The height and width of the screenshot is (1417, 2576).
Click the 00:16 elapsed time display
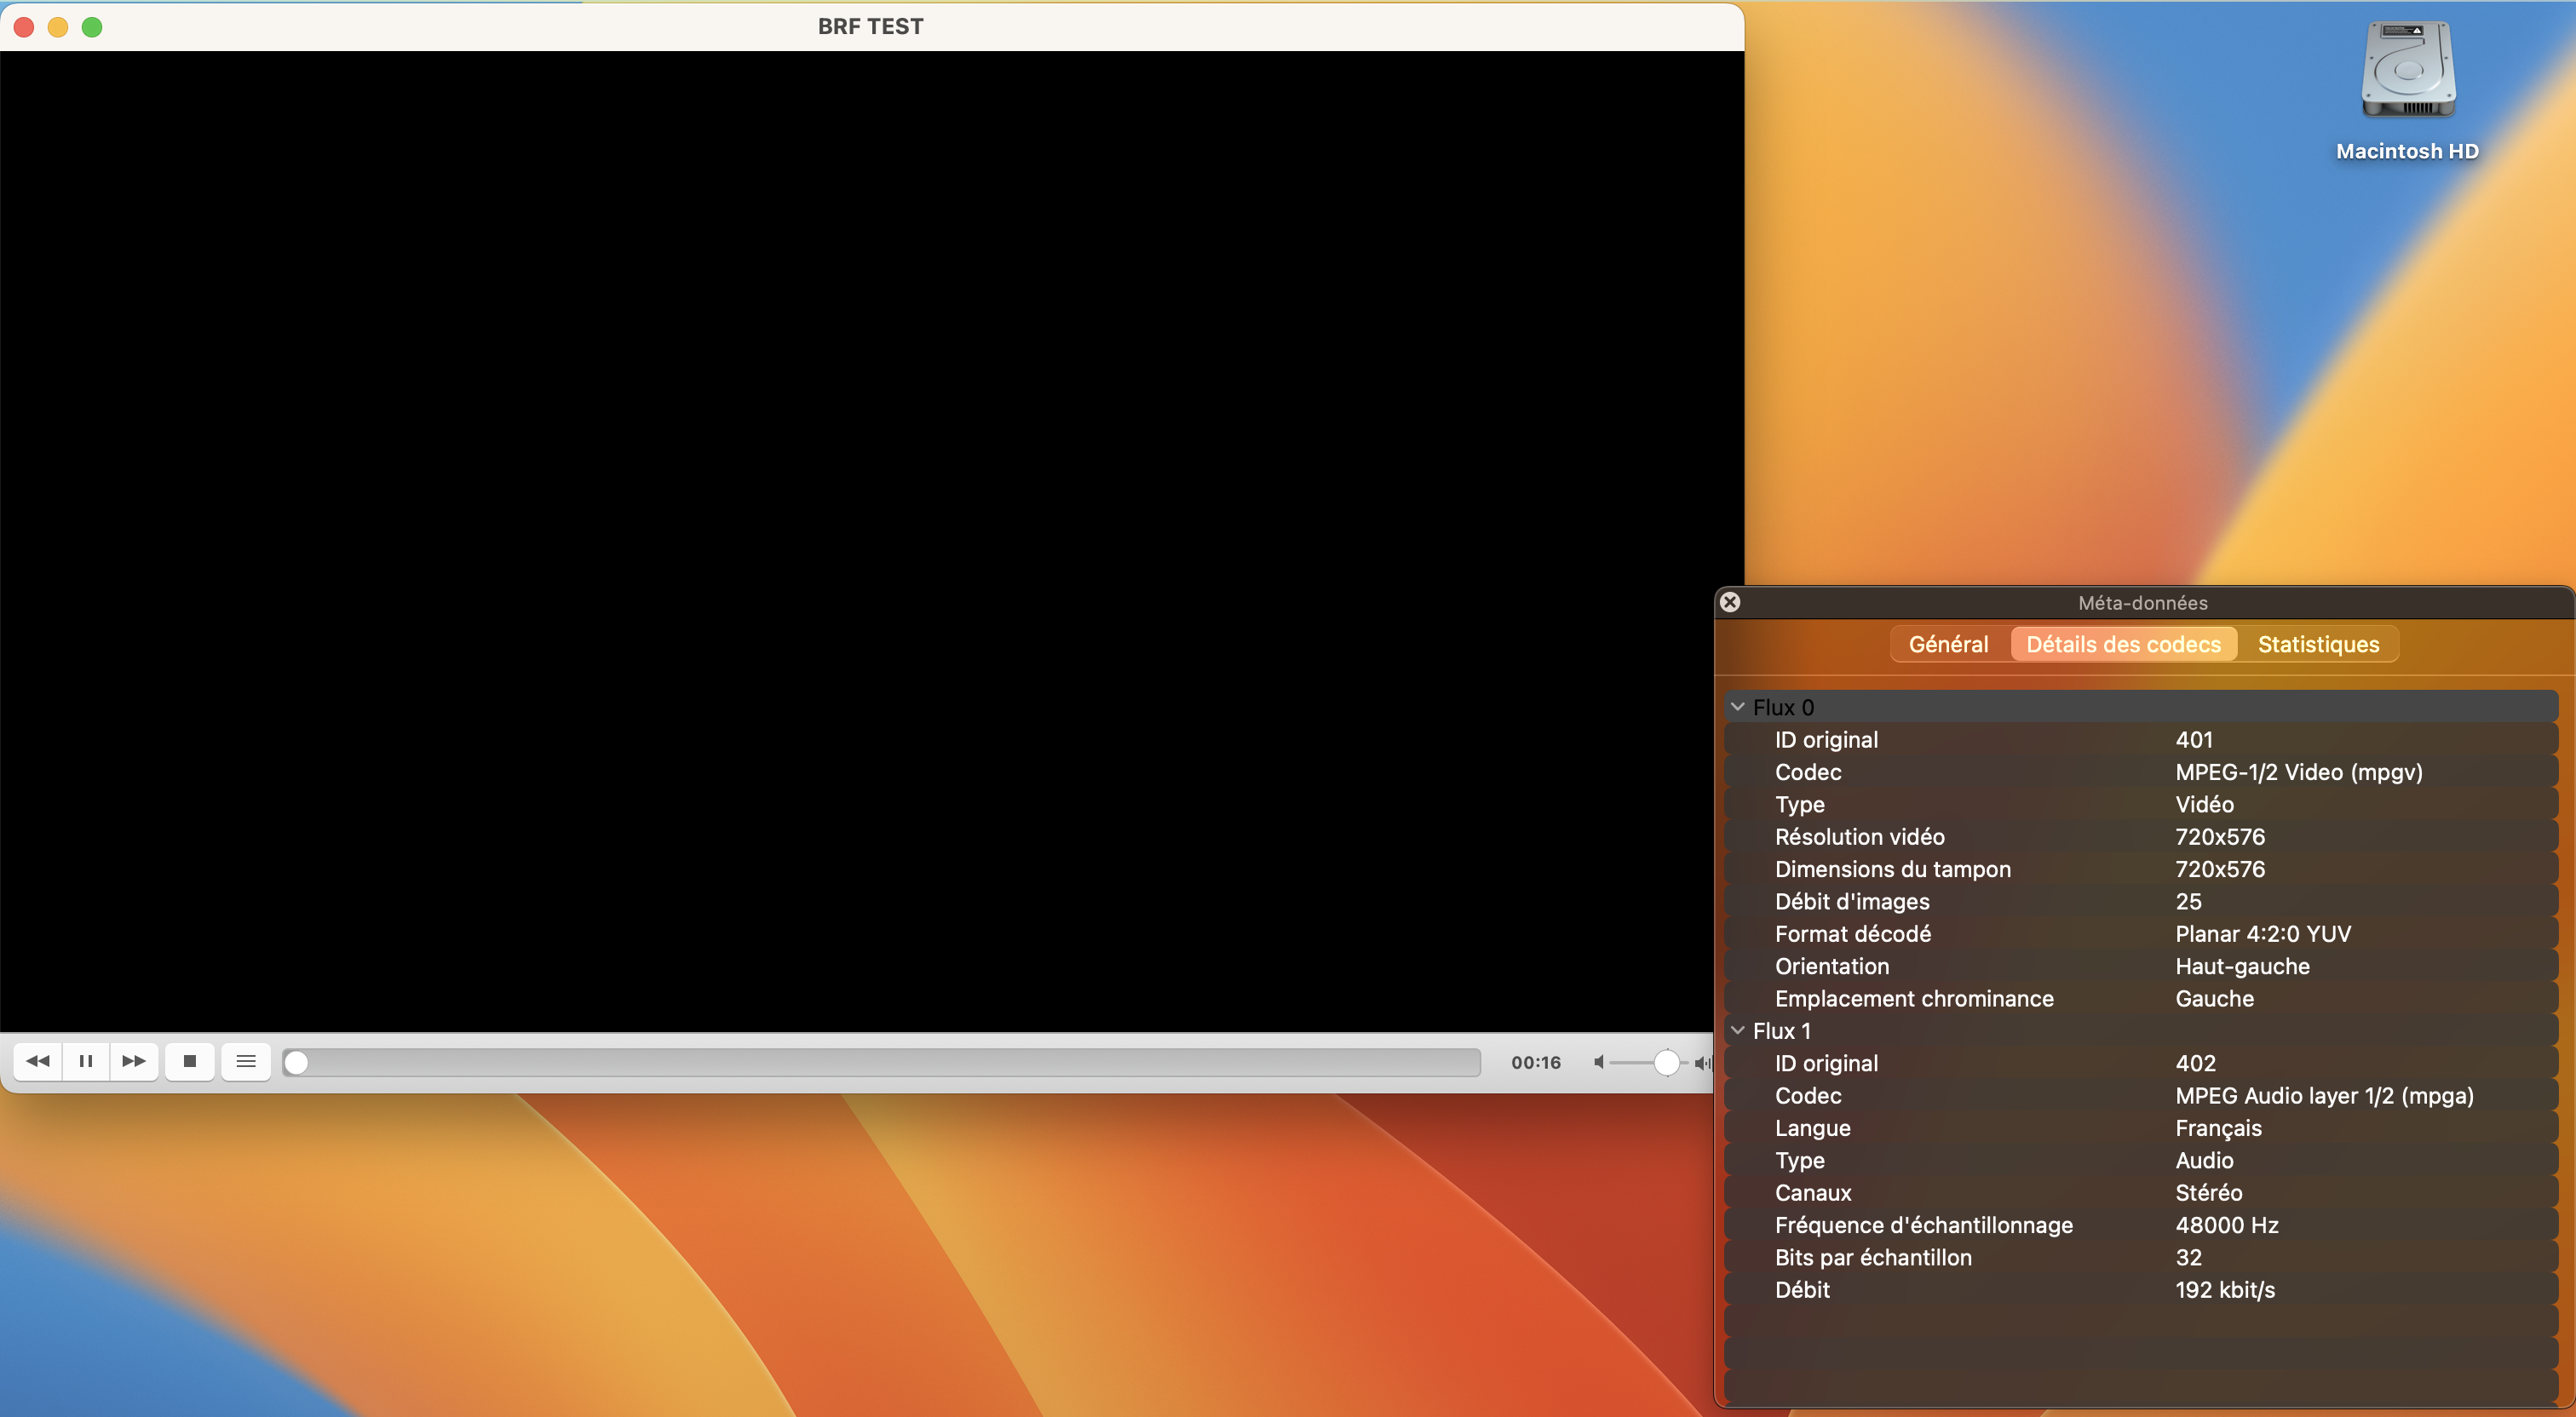tap(1535, 1062)
